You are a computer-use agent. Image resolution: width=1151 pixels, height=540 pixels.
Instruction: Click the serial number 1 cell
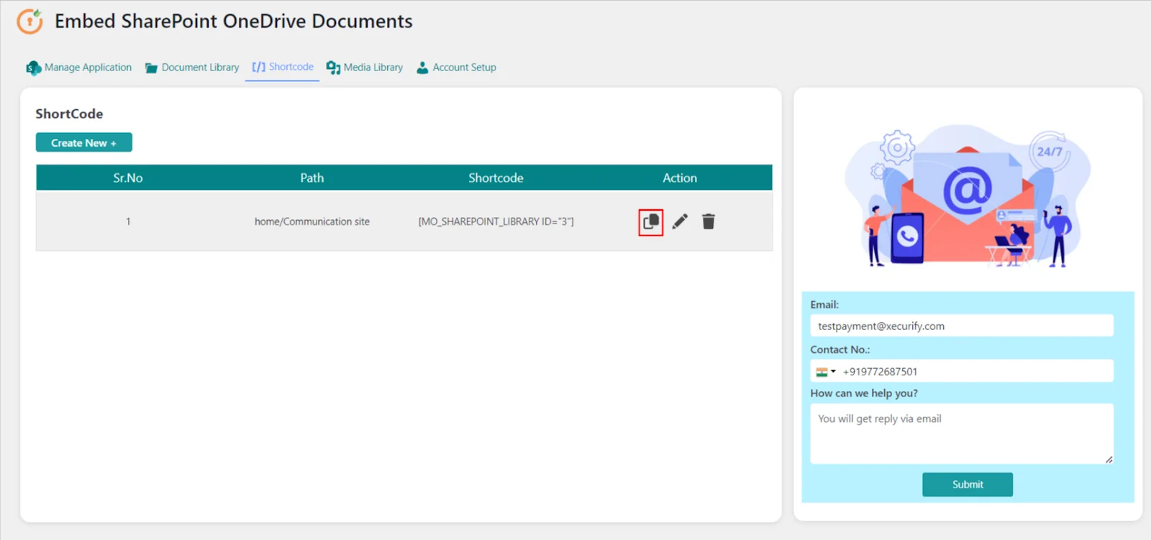[x=128, y=221]
